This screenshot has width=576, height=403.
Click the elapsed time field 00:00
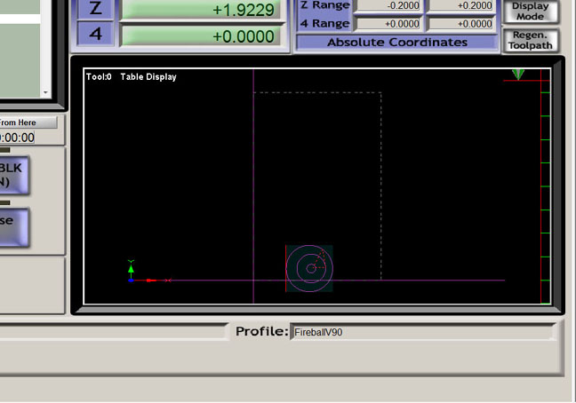point(17,138)
